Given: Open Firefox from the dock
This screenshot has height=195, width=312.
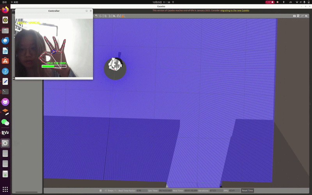Looking at the screenshot, I should click(x=5, y=10).
